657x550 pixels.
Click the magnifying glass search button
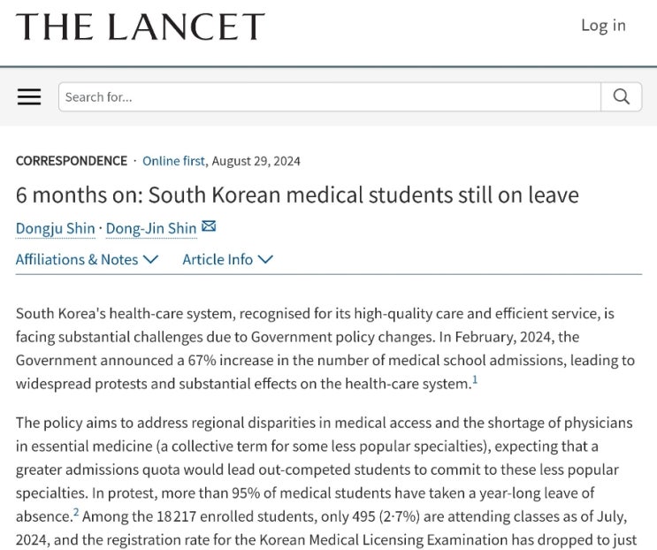[621, 96]
